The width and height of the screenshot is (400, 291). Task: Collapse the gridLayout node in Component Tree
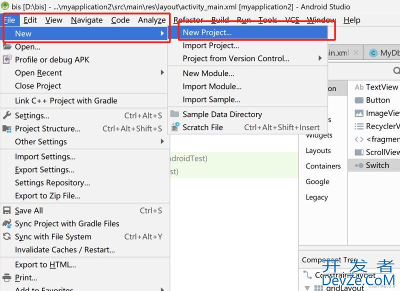point(307,288)
